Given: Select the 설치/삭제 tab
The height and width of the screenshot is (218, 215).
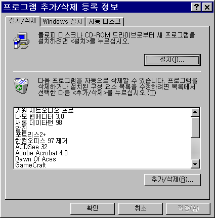Looking at the screenshot, I should tap(23, 21).
